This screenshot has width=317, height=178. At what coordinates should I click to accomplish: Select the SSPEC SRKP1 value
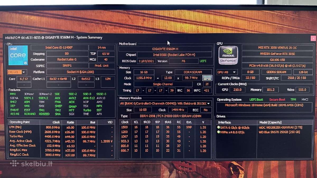(x=67, y=66)
